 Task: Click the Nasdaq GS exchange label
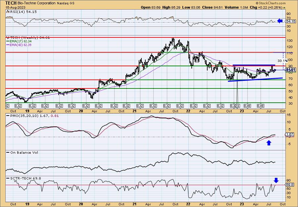pos(66,3)
